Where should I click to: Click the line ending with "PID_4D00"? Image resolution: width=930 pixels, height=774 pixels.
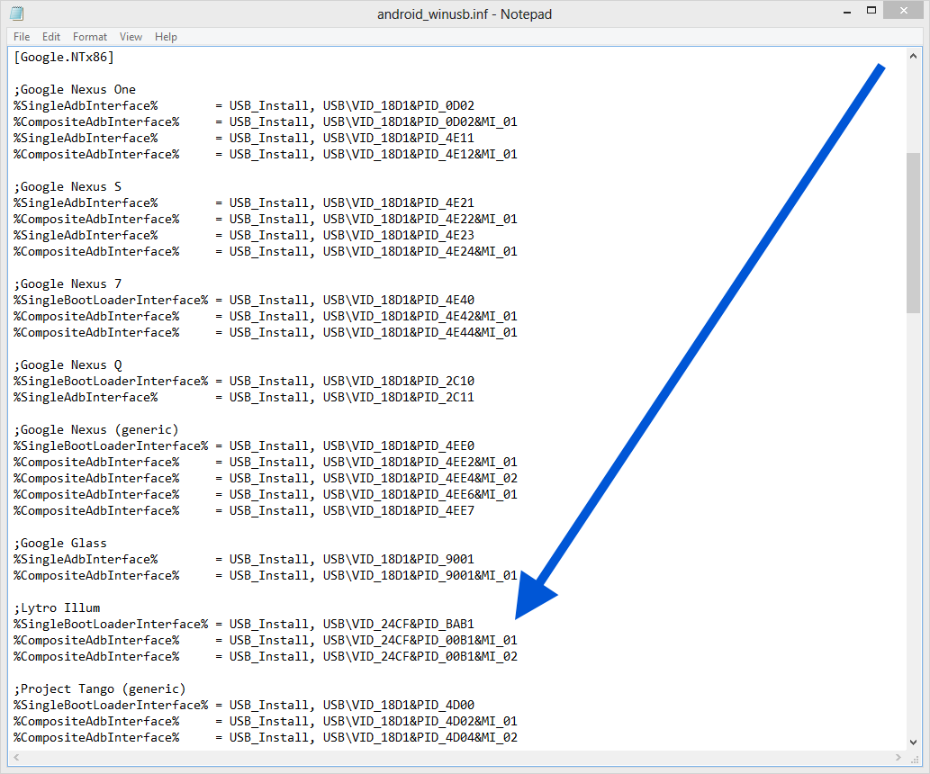244,706
